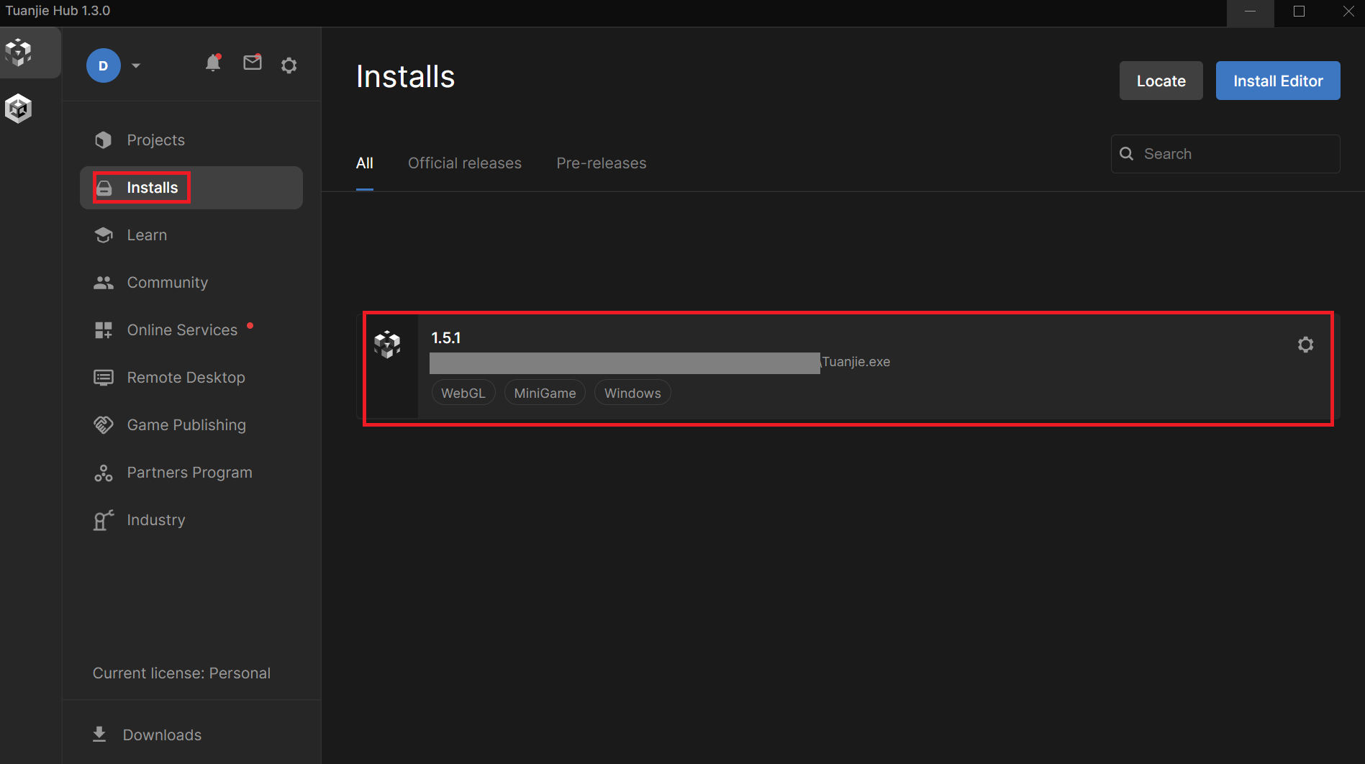Select the Tuanjie cube icon at top of left strip
The height and width of the screenshot is (764, 1365).
pyautogui.click(x=19, y=52)
